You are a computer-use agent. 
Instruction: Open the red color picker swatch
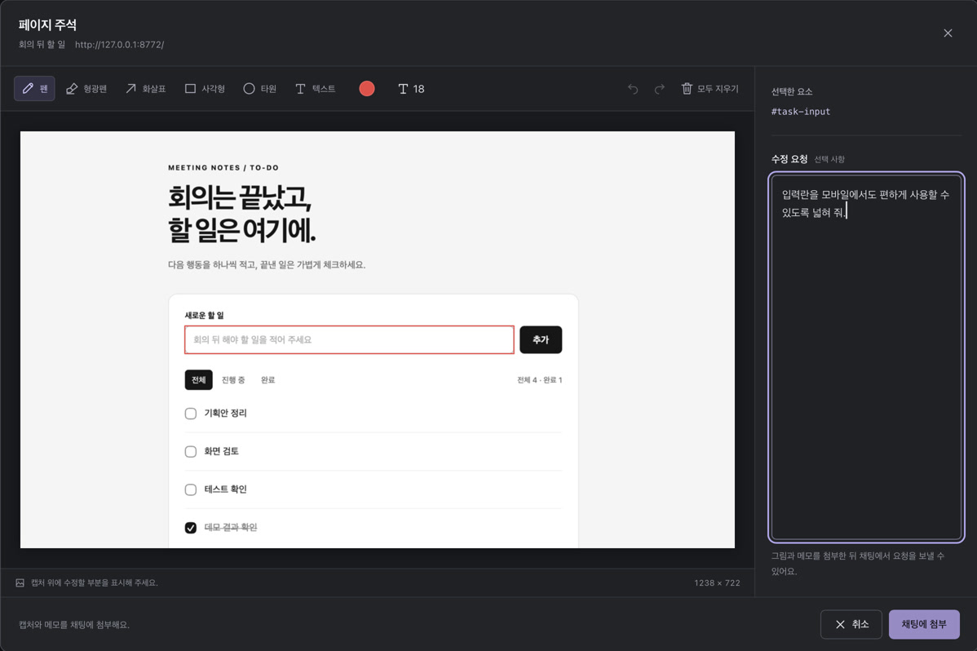(x=367, y=89)
